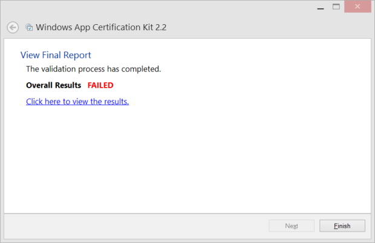
Task: Minimize the Certification Kit window
Action: 321,7
